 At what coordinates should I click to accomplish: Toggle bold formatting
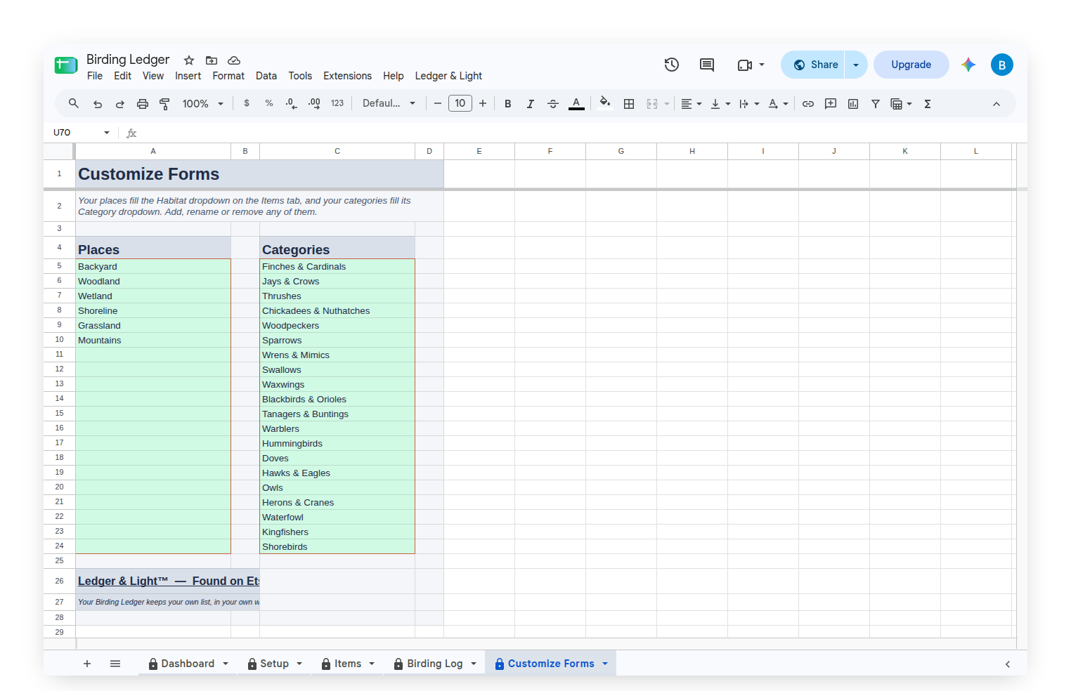coord(508,104)
